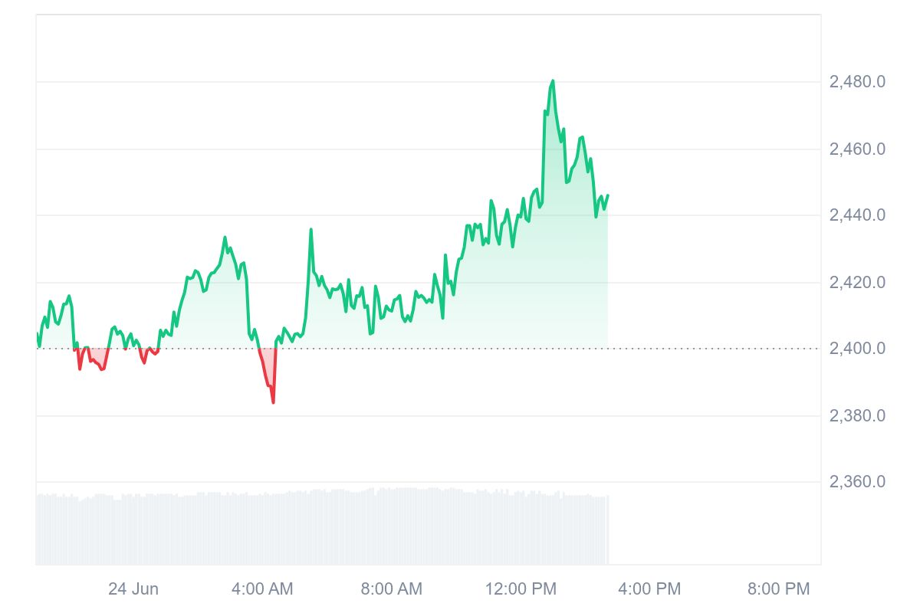Select the 2,400.0 baseline price label
The height and width of the screenshot is (613, 920).
coord(857,349)
